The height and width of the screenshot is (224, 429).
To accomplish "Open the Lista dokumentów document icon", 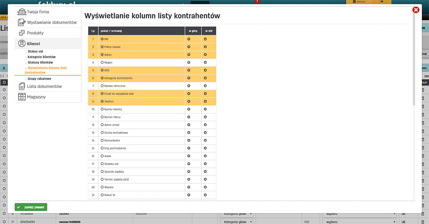I will tap(22, 86).
